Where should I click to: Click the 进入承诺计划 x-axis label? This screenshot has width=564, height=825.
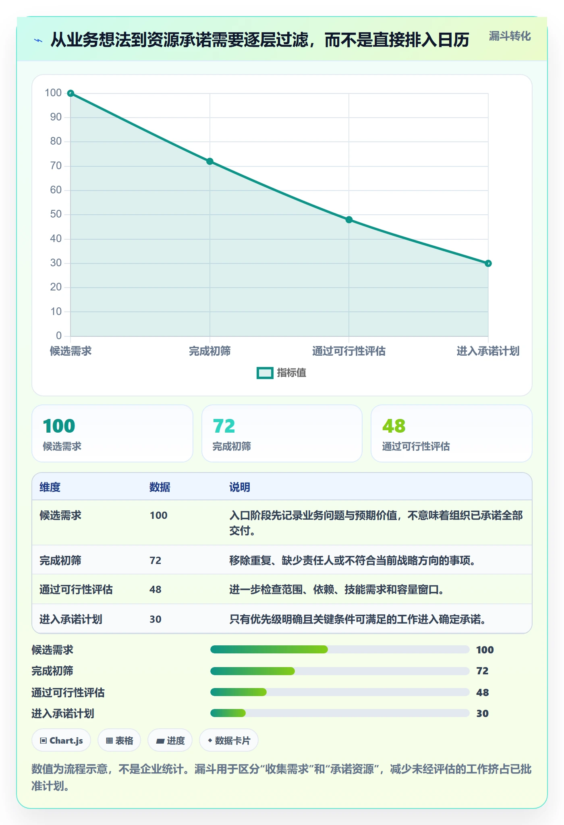pyautogui.click(x=488, y=351)
